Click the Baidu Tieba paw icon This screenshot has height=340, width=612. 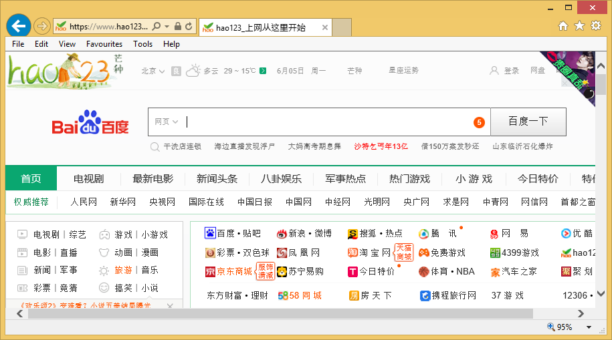point(210,233)
